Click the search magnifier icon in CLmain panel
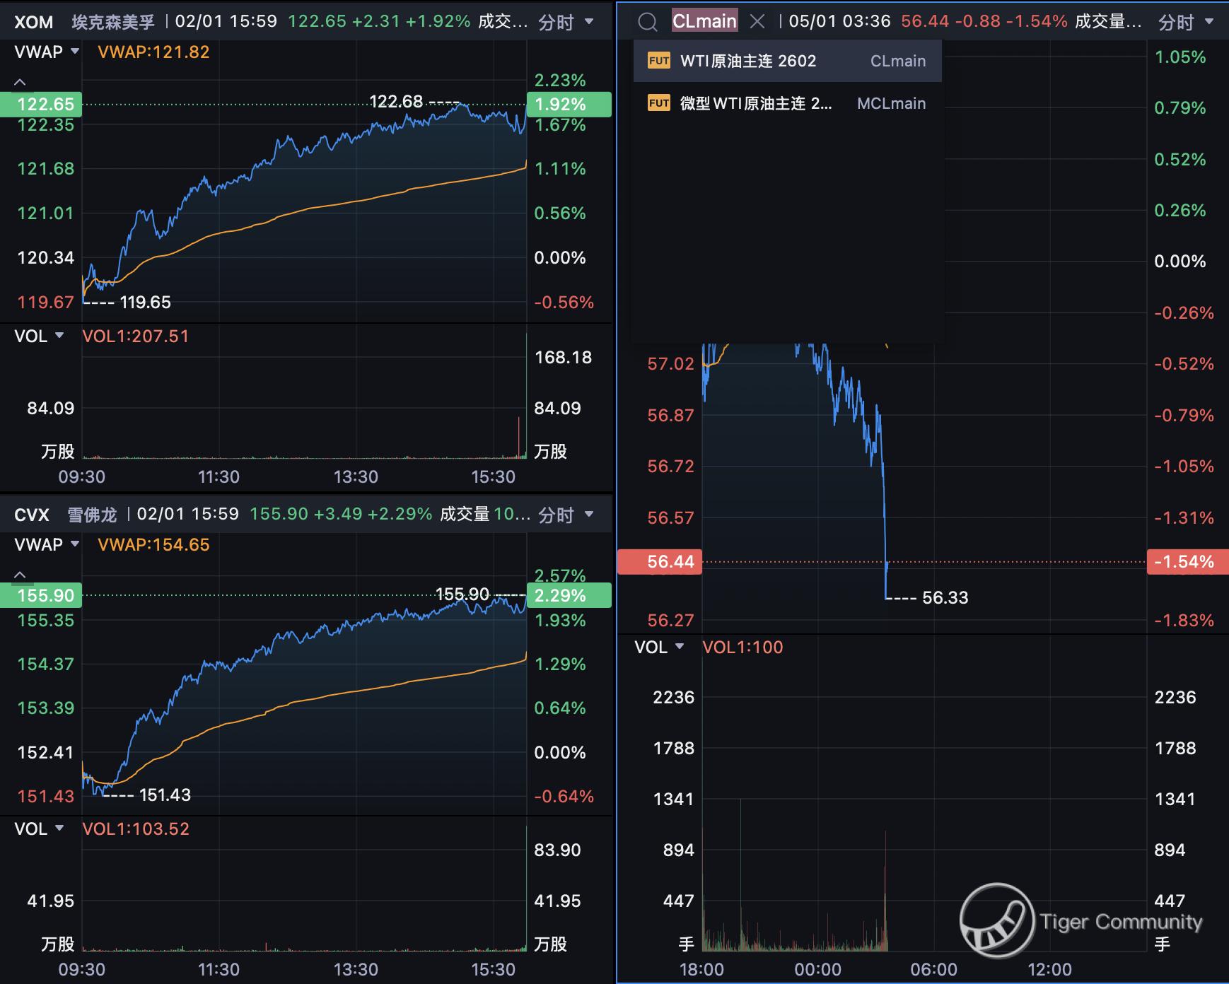 (x=647, y=22)
